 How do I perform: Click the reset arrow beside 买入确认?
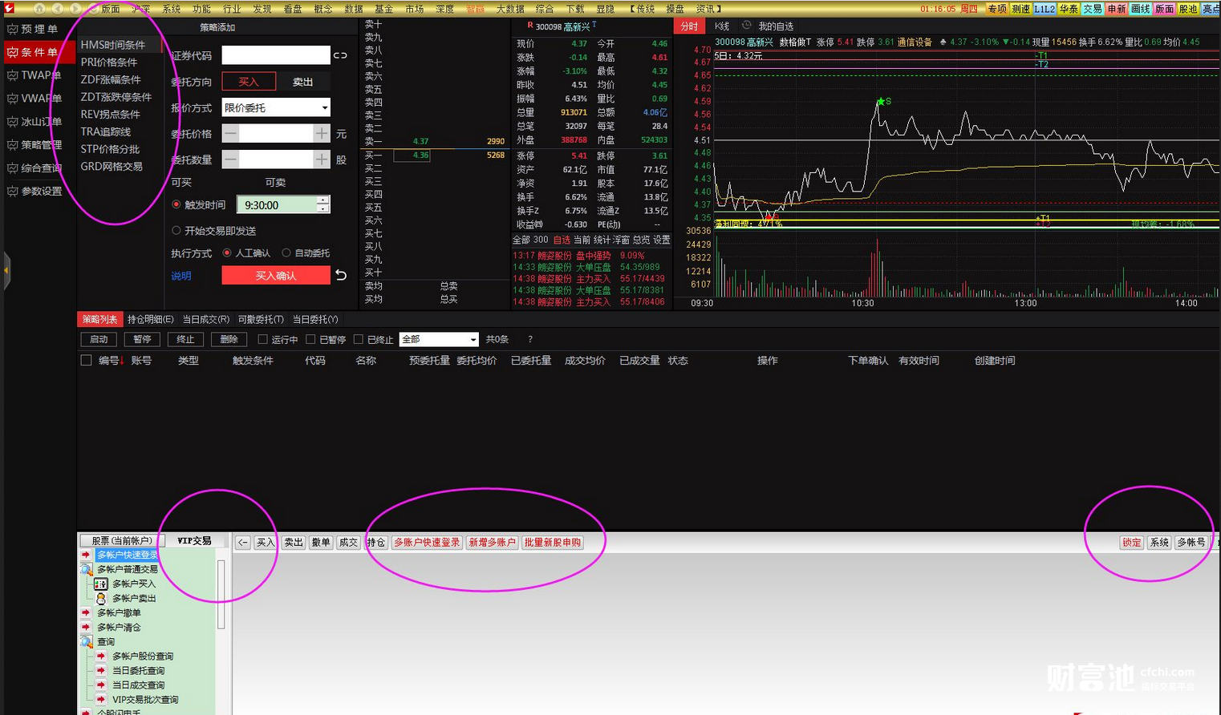pos(341,275)
